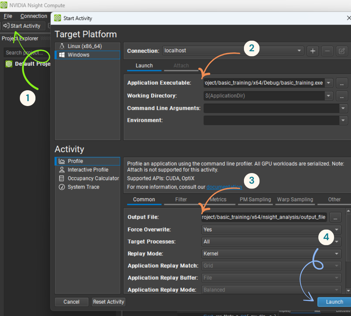The height and width of the screenshot is (316, 351).
Task: Click the settings scrollbar up arrow
Action: (348, 211)
